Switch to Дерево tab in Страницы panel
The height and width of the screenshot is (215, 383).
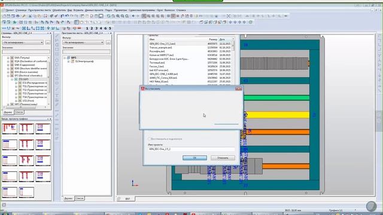click(8, 112)
